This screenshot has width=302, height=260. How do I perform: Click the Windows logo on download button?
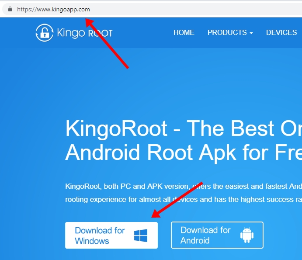[x=141, y=236]
